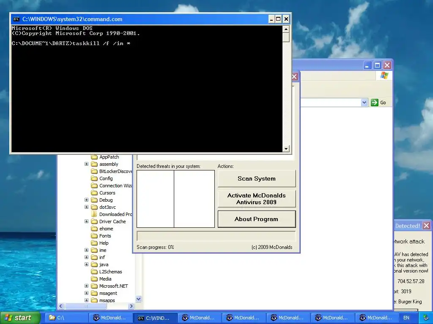The width and height of the screenshot is (433, 324).
Task: Expand the Debug folder node
Action: pos(86,200)
